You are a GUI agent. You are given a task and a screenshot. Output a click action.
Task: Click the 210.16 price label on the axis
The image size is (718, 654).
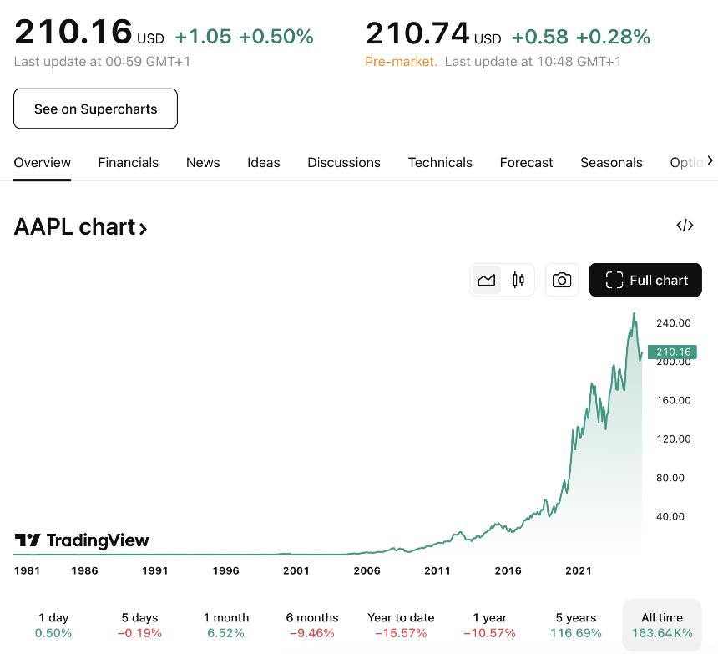(673, 352)
